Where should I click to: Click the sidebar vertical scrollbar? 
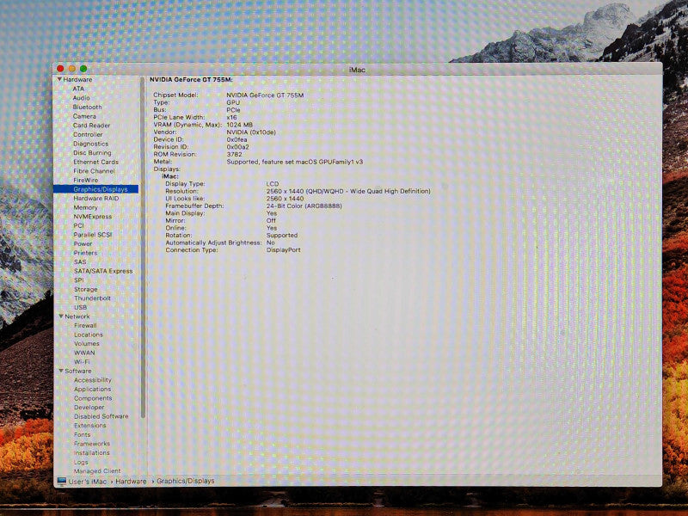coord(143,248)
